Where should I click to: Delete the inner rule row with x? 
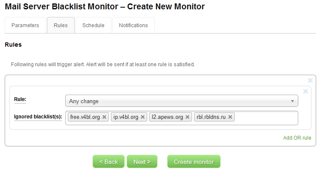pos(305,91)
